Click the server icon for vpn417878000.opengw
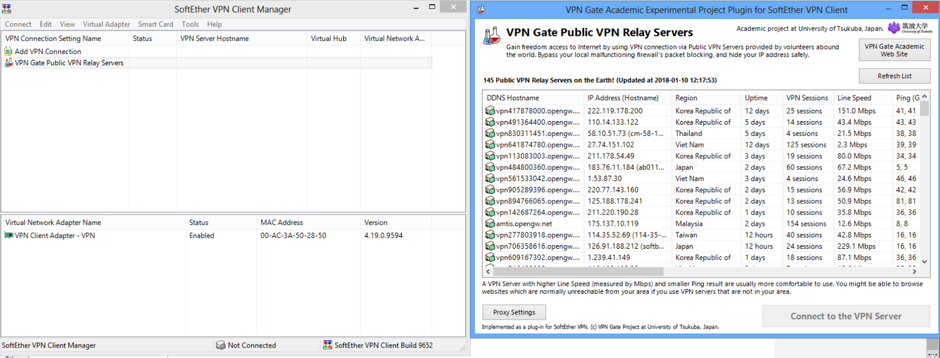The height and width of the screenshot is (358, 940). pos(489,111)
